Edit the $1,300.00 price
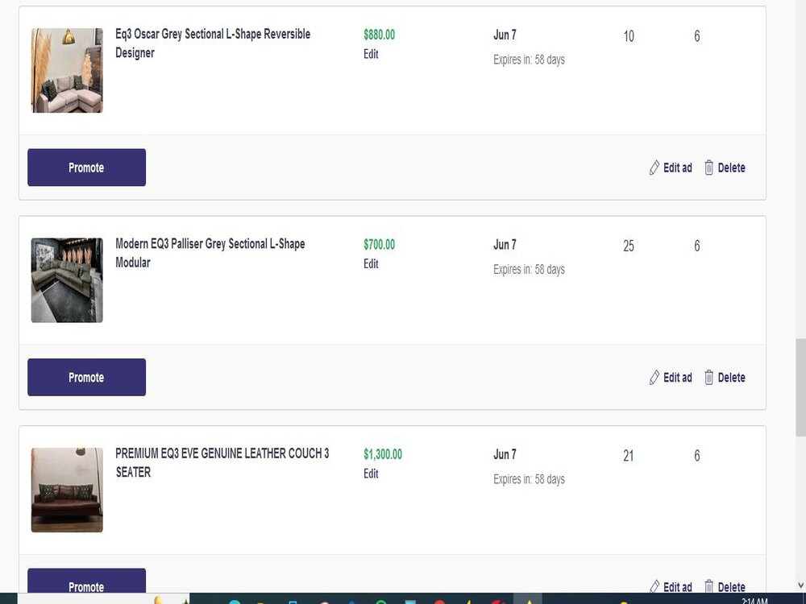The height and width of the screenshot is (604, 806). pos(371,474)
